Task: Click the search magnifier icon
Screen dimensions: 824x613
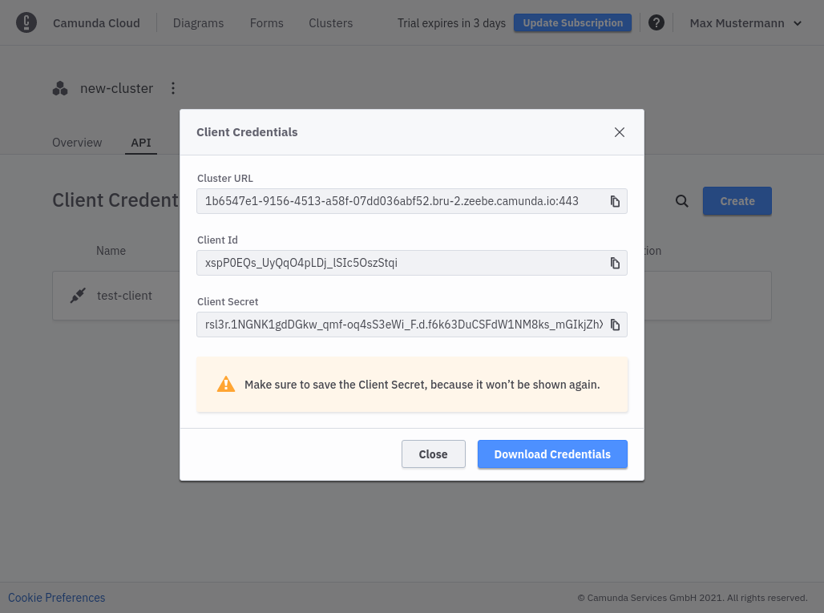Action: click(681, 201)
